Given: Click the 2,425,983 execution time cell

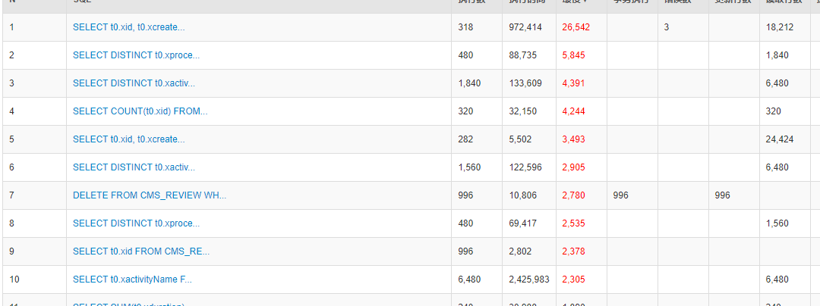Looking at the screenshot, I should (x=529, y=279).
